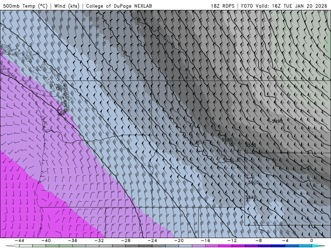This screenshot has height=248, width=331.
Task: Click the -44 colorbar scale label
Action: pyautogui.click(x=19, y=241)
